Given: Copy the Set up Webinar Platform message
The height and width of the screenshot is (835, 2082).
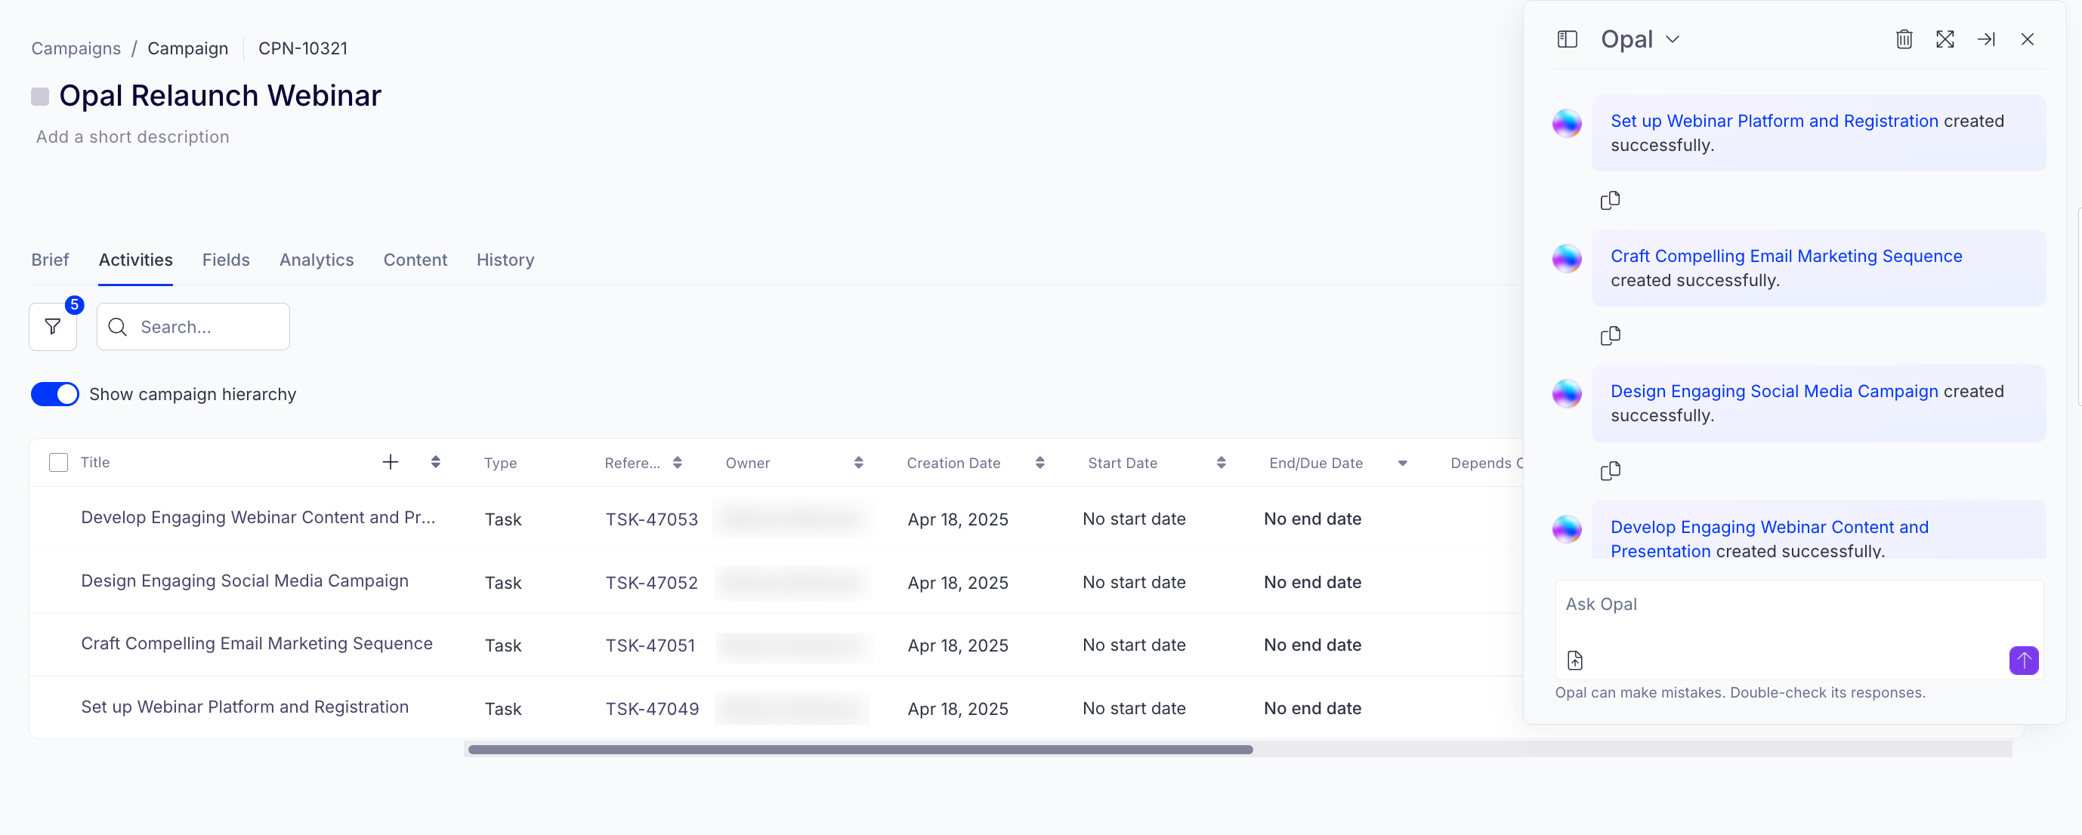Looking at the screenshot, I should (x=1610, y=200).
